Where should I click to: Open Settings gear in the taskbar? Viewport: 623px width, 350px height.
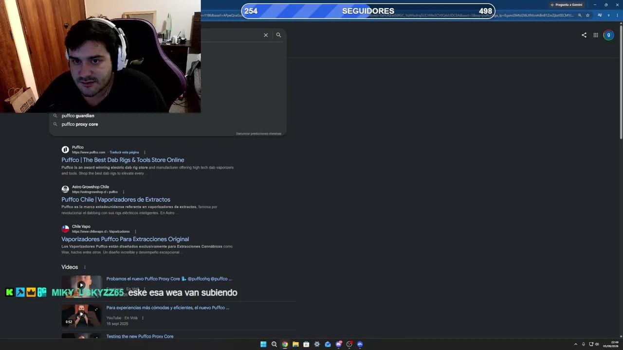click(x=317, y=344)
